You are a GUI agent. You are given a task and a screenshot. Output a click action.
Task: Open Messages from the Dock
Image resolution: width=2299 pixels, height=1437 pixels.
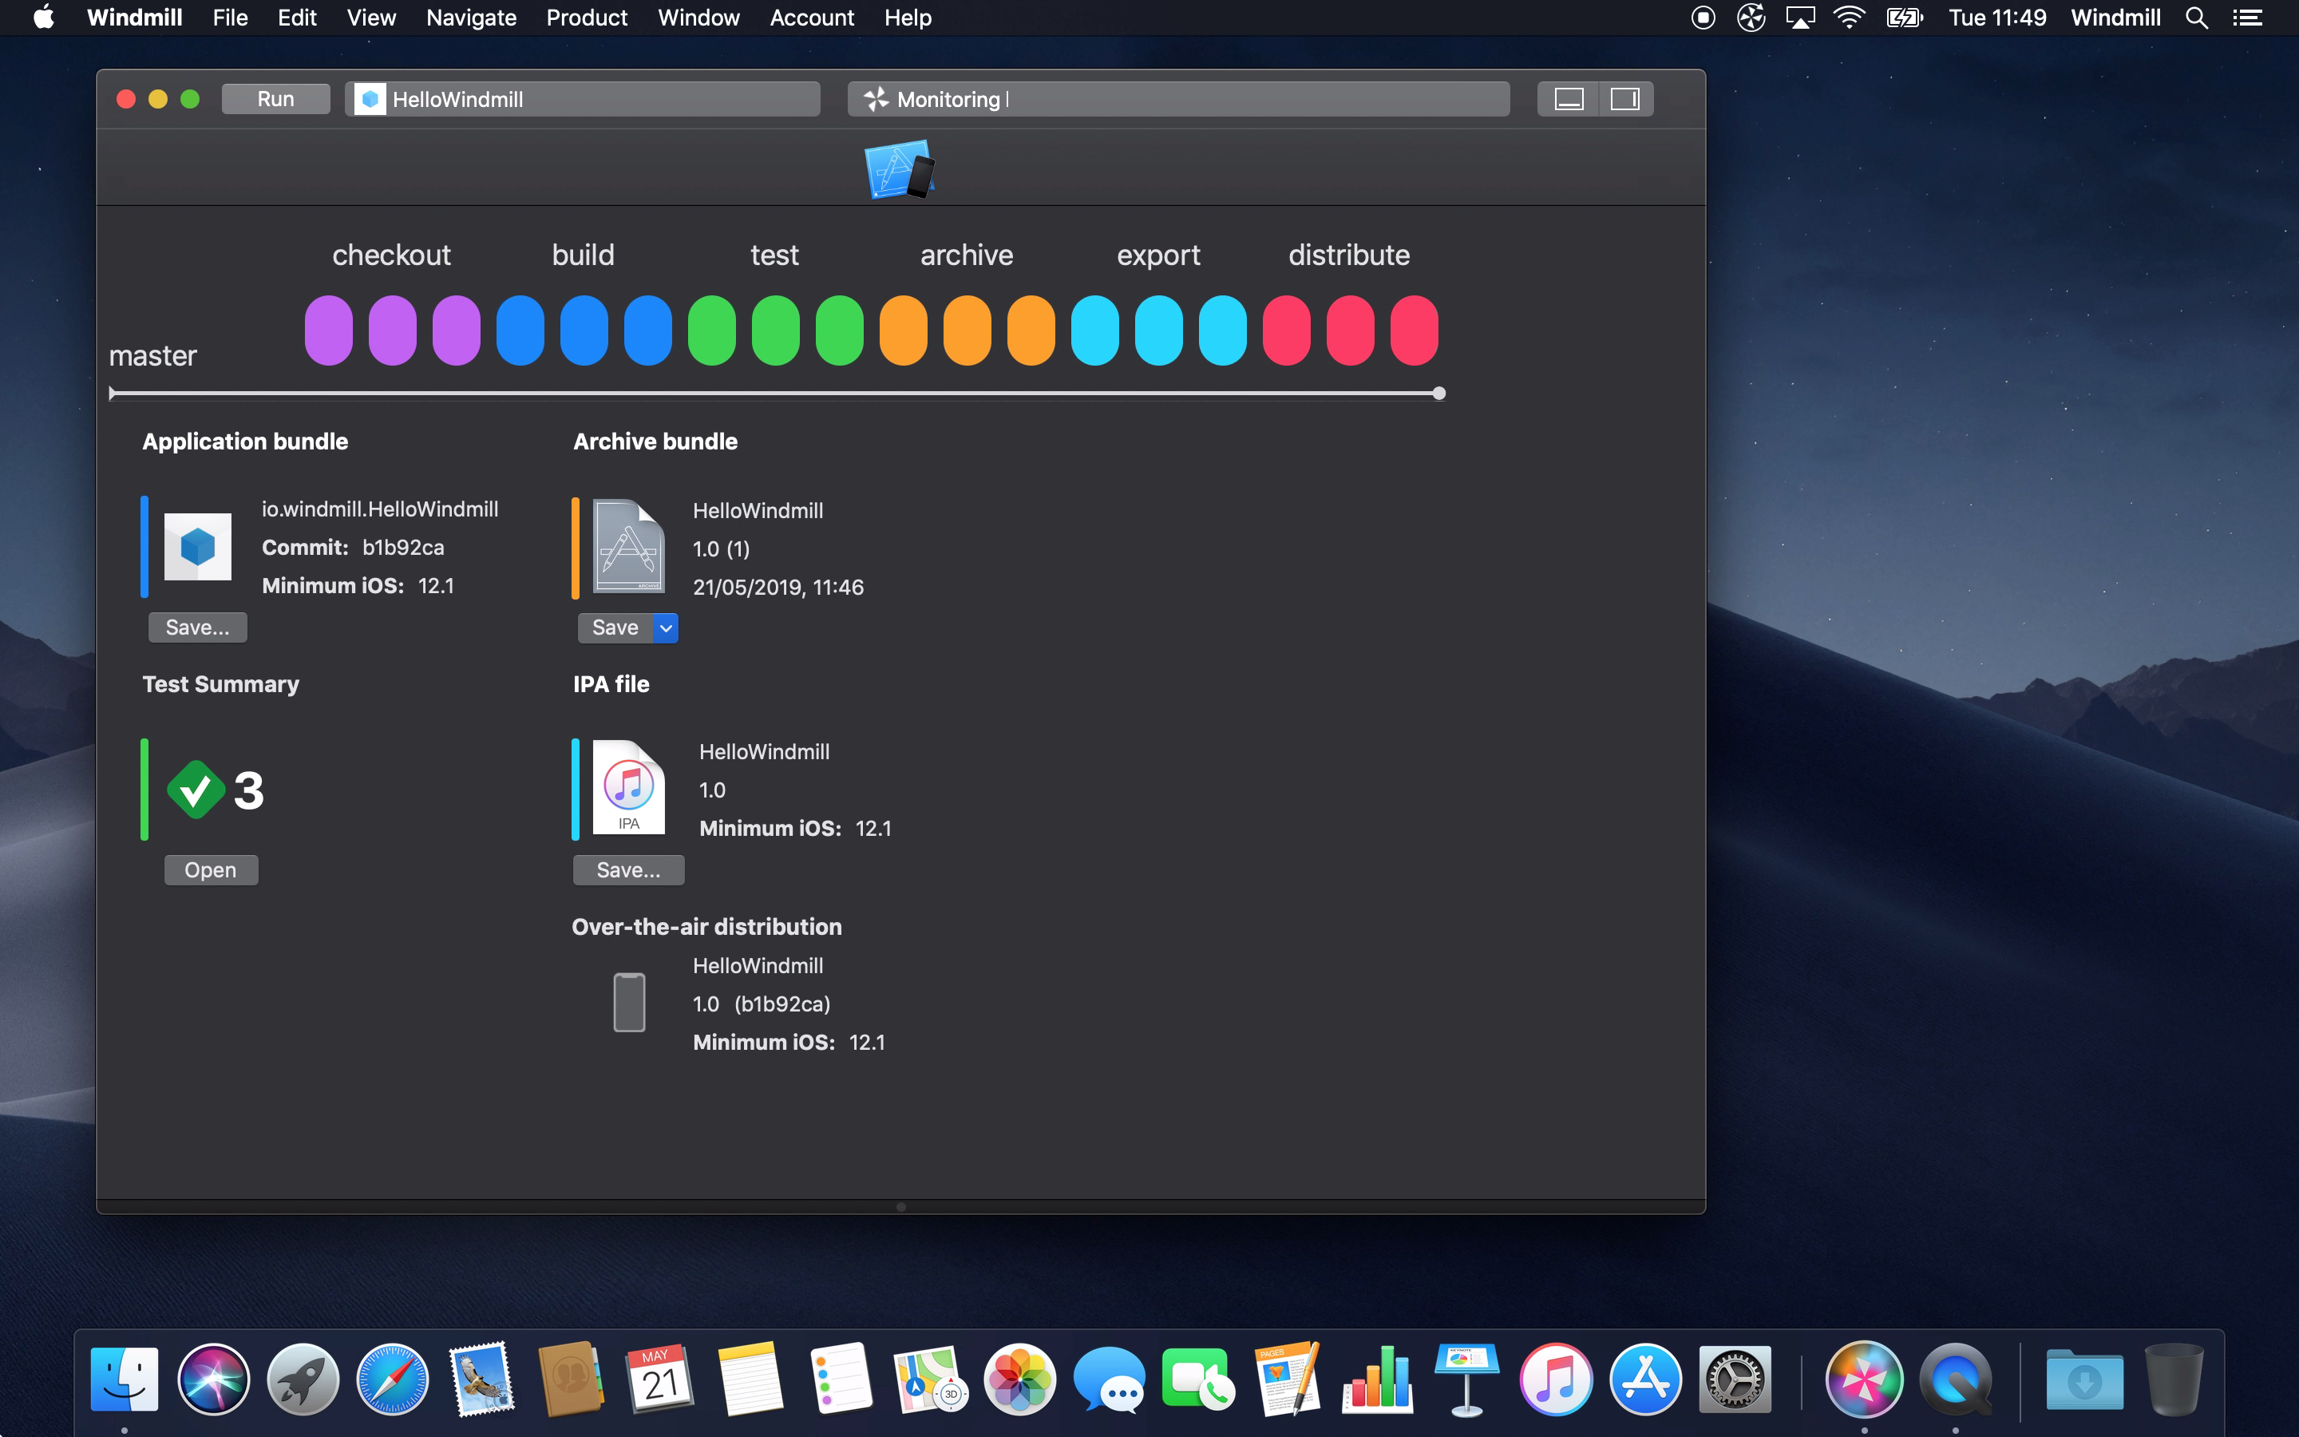tap(1109, 1379)
